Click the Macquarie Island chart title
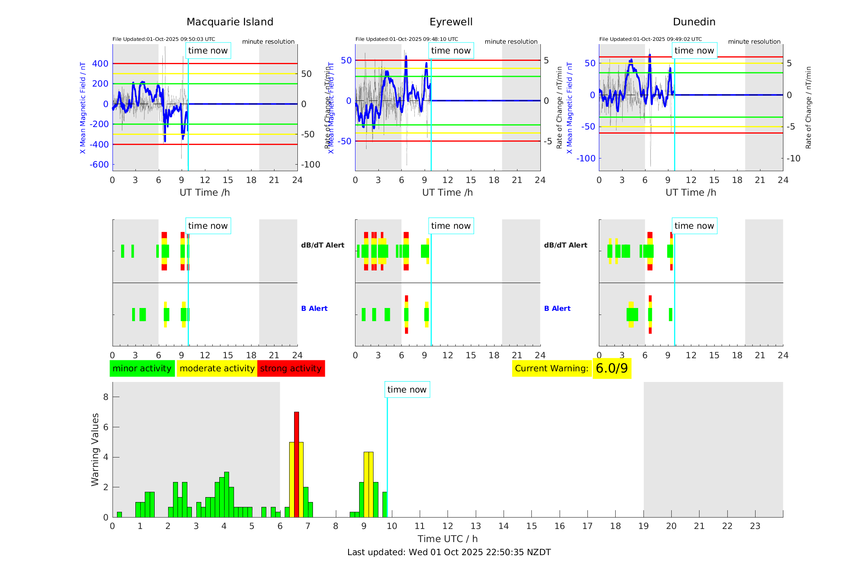 pos(229,22)
